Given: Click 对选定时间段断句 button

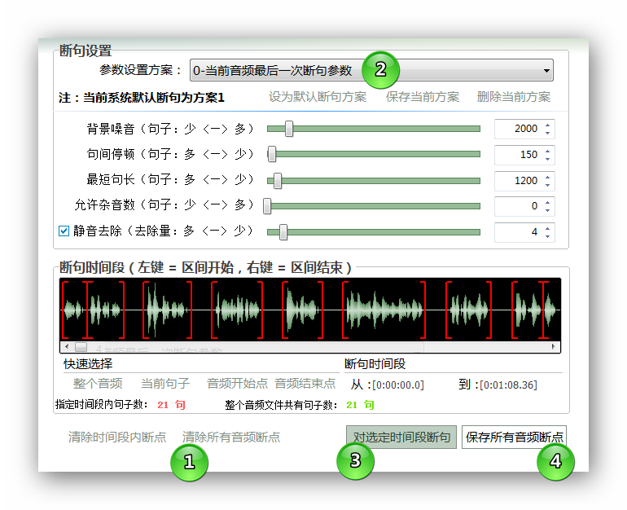Looking at the screenshot, I should click(401, 437).
